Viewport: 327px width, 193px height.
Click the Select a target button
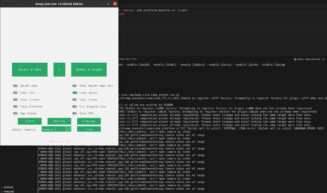(x=89, y=69)
